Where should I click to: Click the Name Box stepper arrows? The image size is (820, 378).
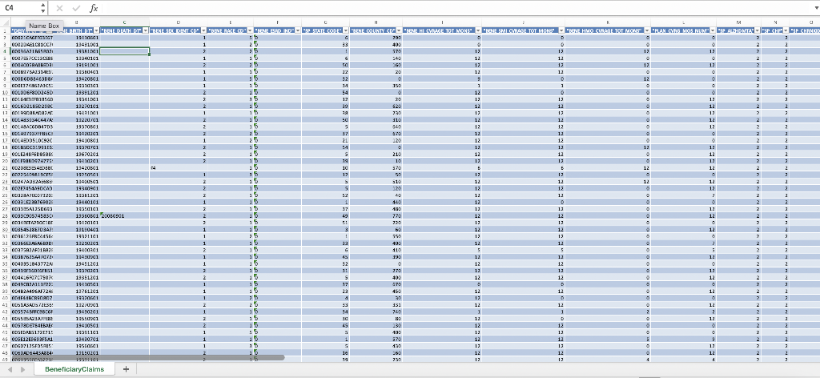coord(43,8)
